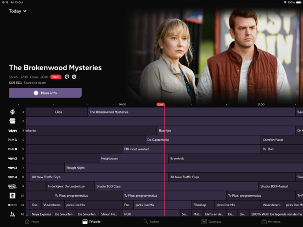Select the empty program block on channel 2
The image size is (303, 227).
click(164, 121)
